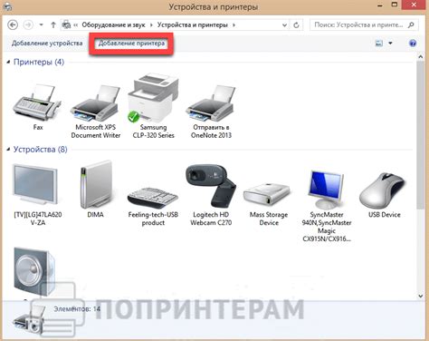Select the Fax printer icon
The height and width of the screenshot is (341, 429).
click(x=37, y=102)
